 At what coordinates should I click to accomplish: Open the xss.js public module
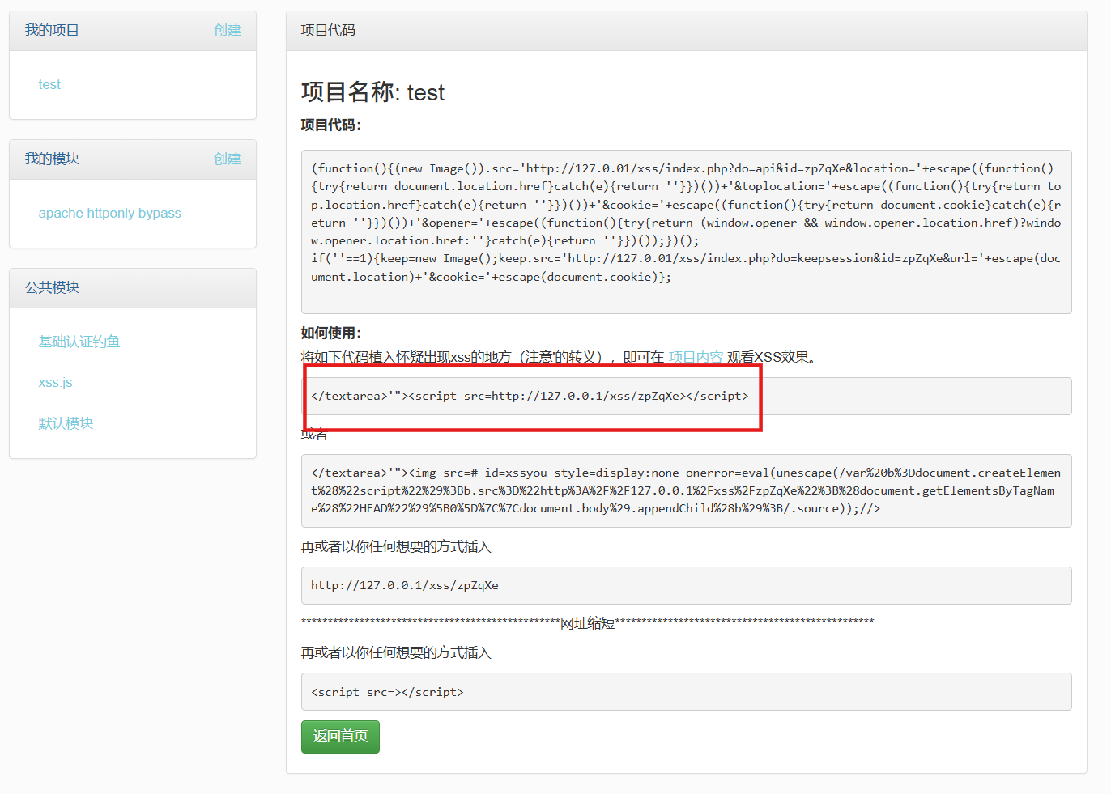point(56,382)
